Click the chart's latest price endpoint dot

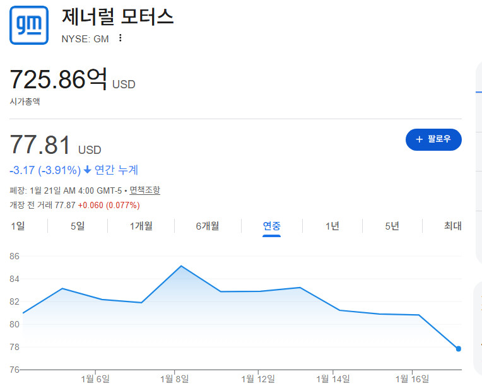click(x=458, y=349)
